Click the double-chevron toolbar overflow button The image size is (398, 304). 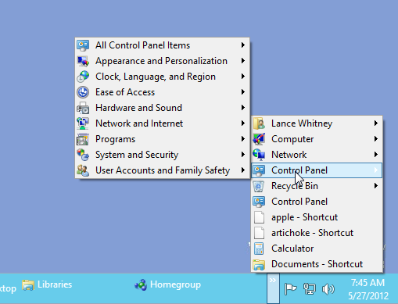tap(273, 288)
